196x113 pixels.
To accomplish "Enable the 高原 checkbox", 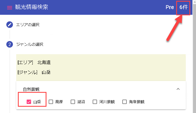I will click(x=51, y=102).
